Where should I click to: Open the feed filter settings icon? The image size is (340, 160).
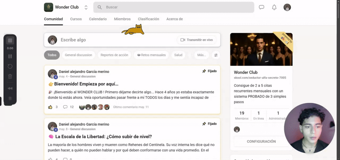tap(216, 55)
